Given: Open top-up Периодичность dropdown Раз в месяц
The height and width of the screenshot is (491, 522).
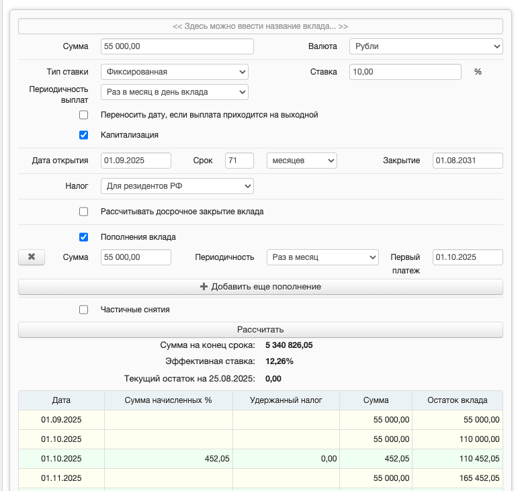Looking at the screenshot, I should coord(322,257).
